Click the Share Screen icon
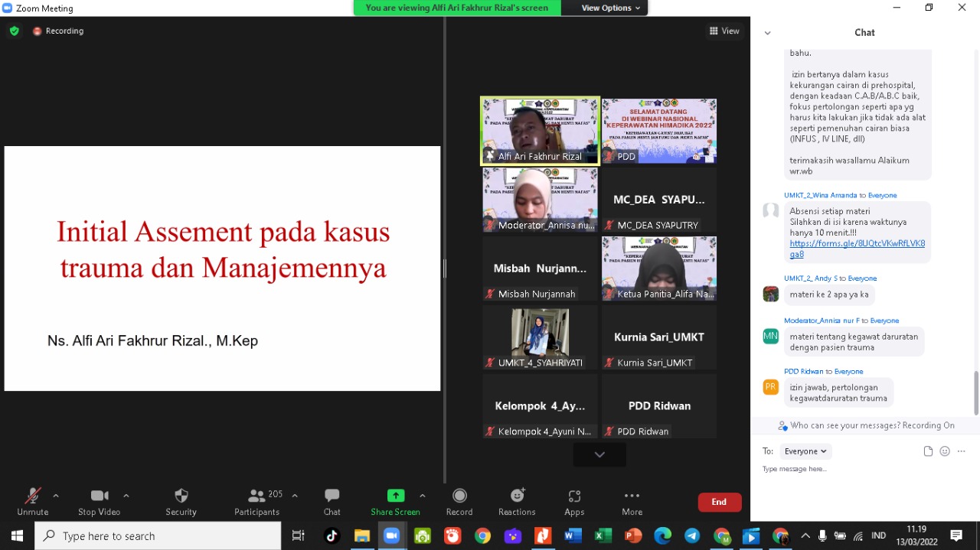 (395, 496)
